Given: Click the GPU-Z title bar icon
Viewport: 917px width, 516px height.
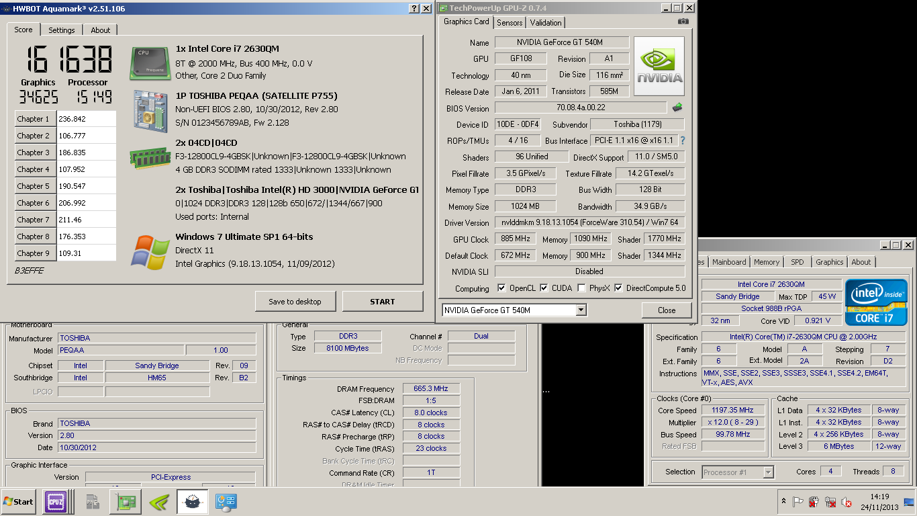Looking at the screenshot, I should (x=442, y=8).
